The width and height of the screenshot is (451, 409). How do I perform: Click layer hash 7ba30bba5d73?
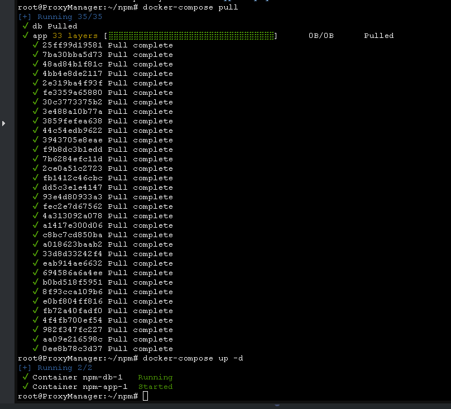coord(72,55)
